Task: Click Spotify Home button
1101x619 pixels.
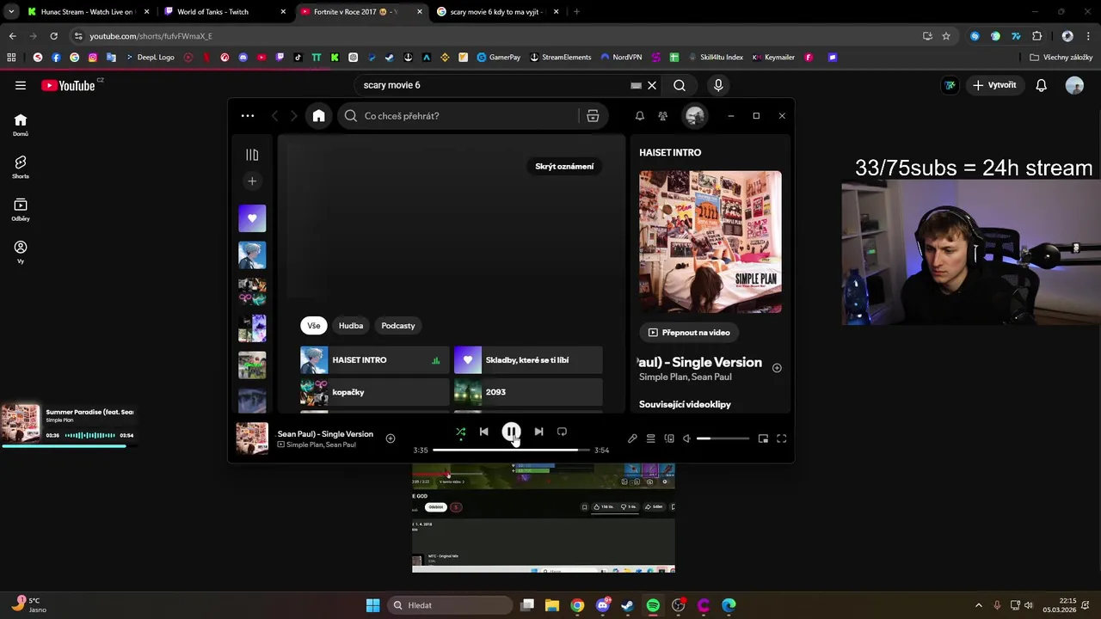Action: click(x=319, y=116)
